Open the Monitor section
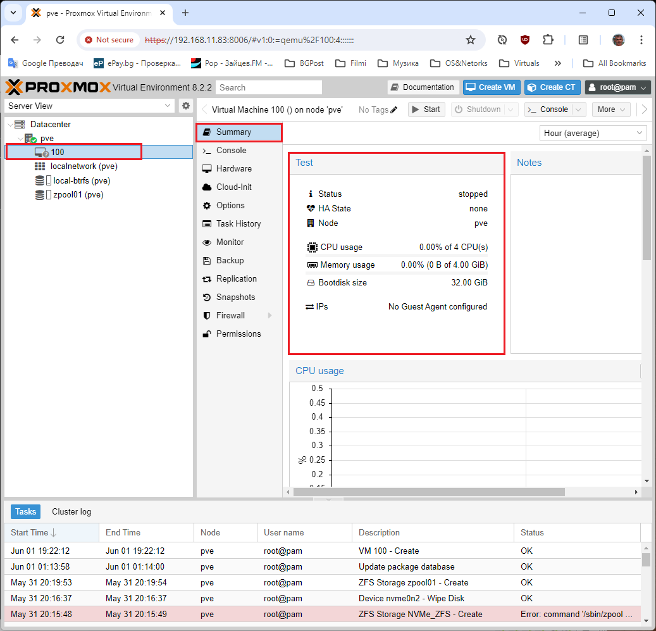Image resolution: width=656 pixels, height=631 pixels. tap(239, 242)
